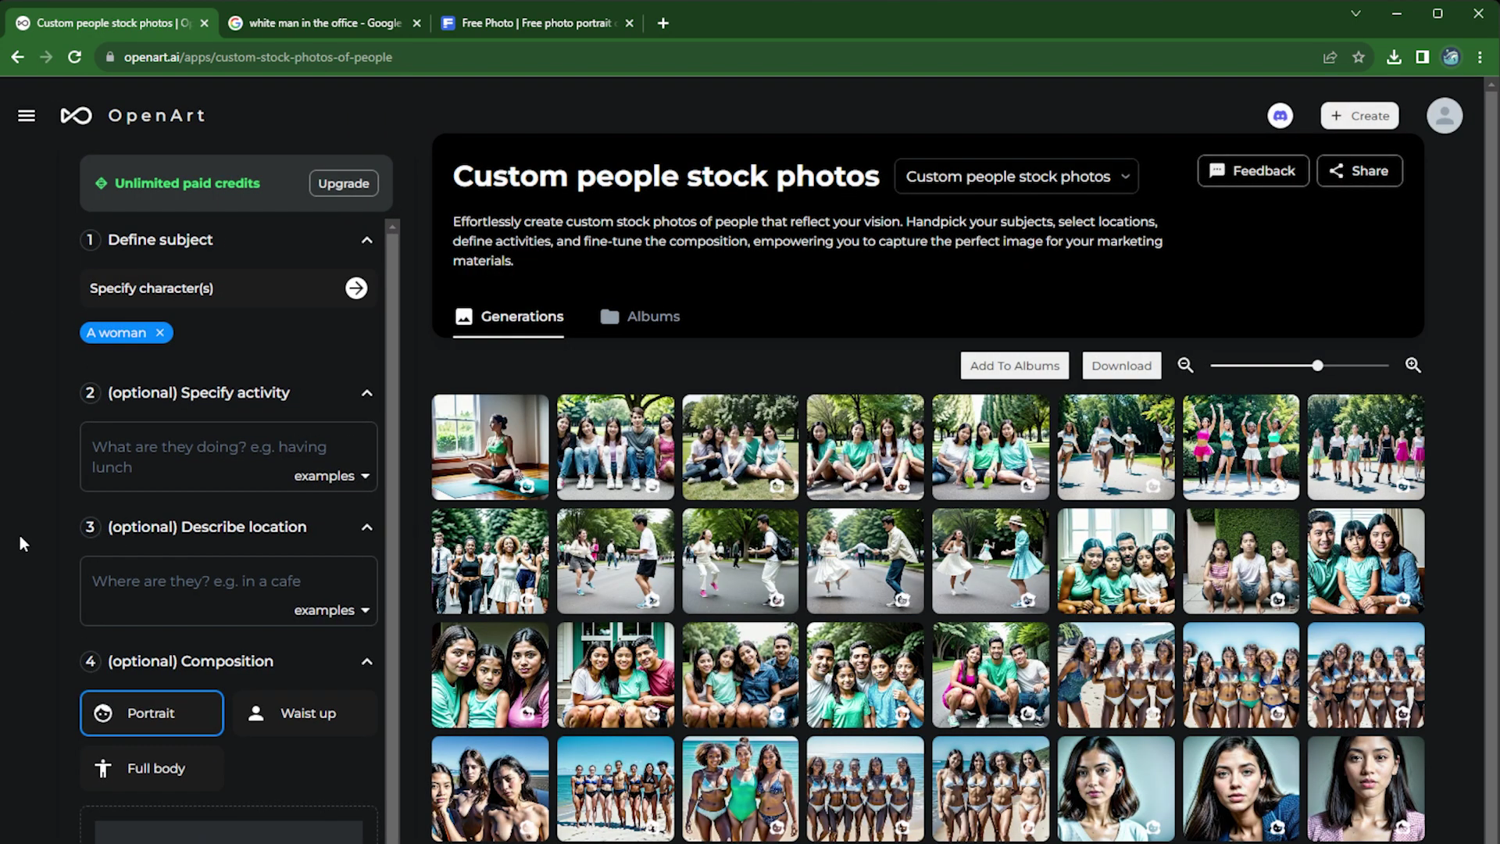Expand activity examples list

point(332,475)
